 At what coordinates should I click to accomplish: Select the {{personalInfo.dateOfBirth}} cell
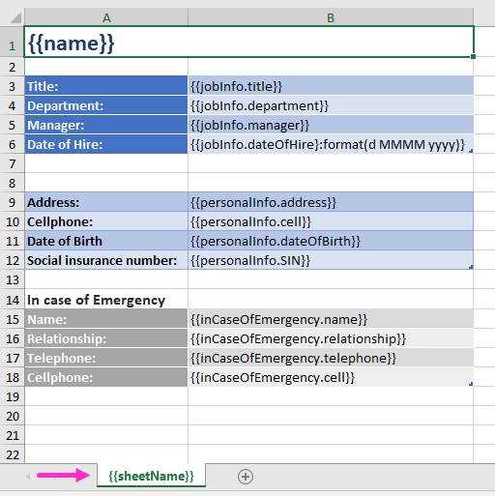(331, 241)
